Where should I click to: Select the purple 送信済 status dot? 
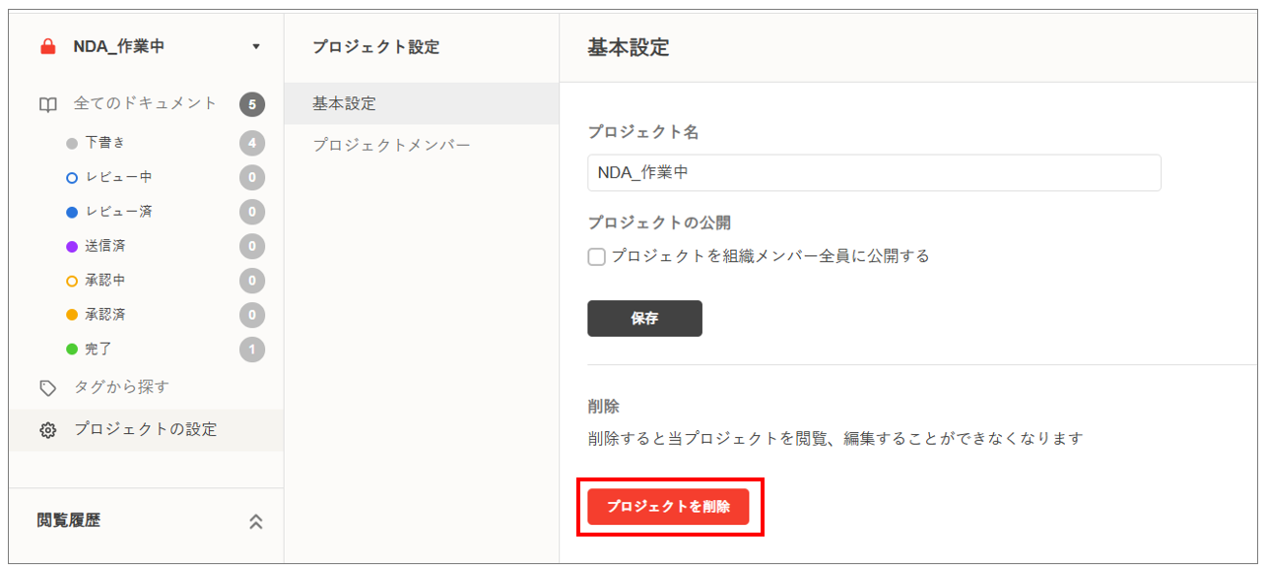[x=72, y=246]
